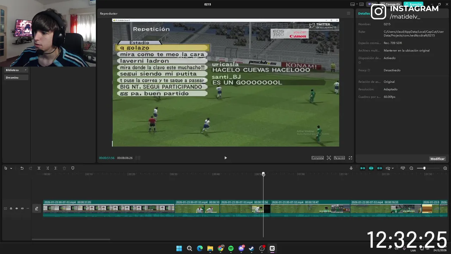Expand the Biblioteca dropdown
This screenshot has width=451, height=254.
click(16, 70)
